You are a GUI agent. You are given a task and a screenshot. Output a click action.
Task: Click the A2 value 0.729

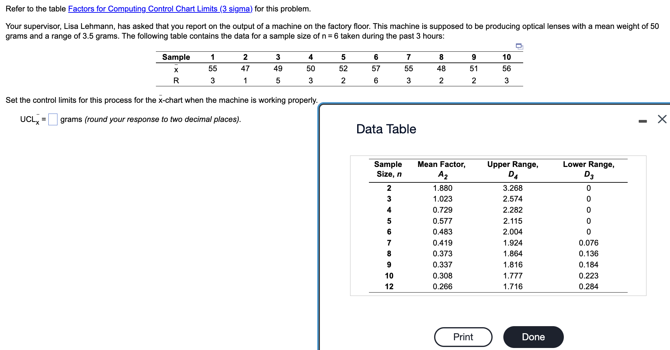443,210
